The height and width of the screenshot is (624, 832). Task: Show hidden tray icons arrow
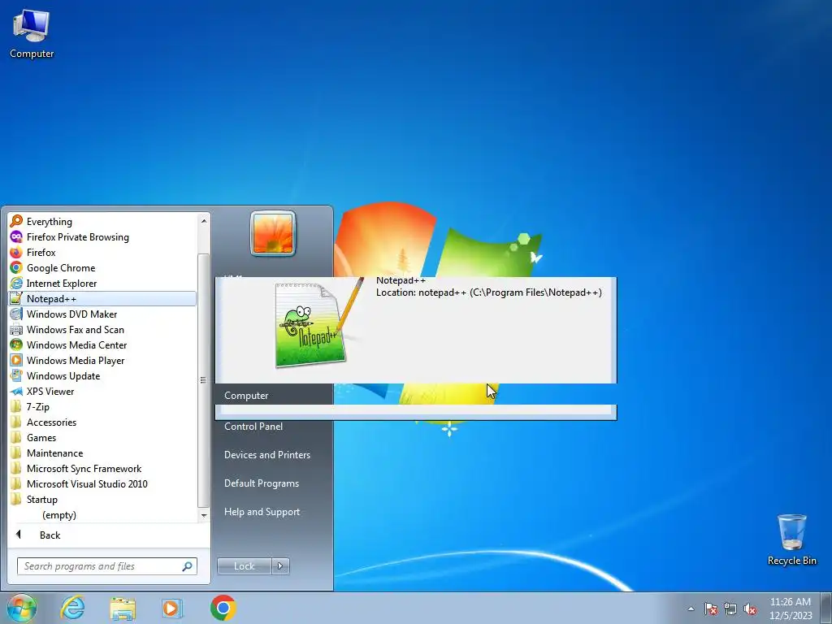point(691,609)
